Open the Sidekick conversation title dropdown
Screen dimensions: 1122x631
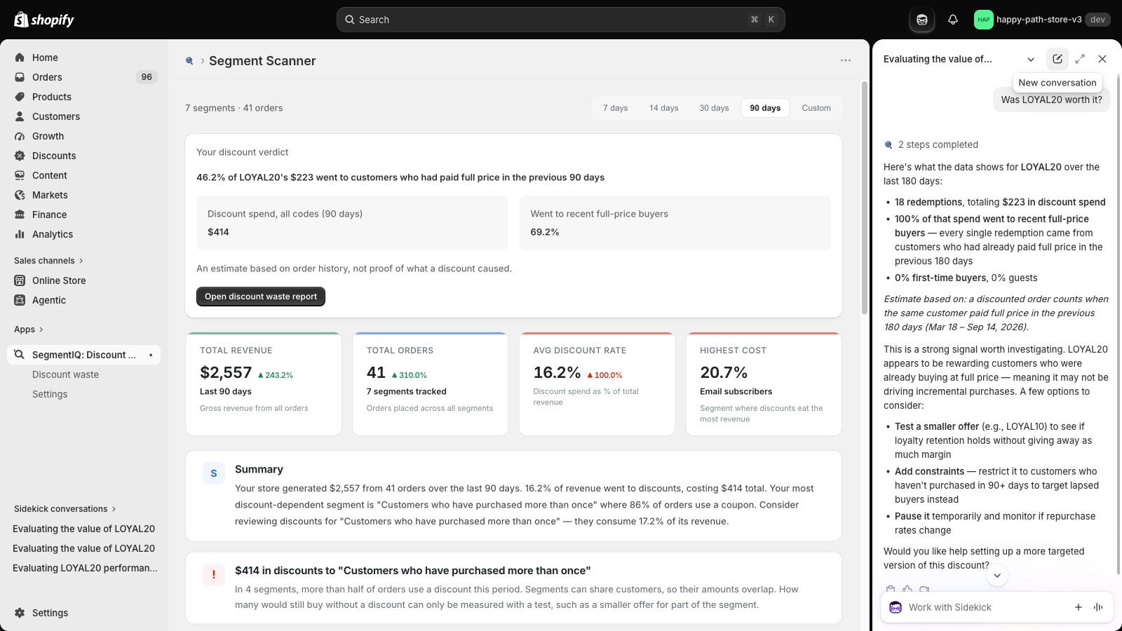click(1031, 59)
